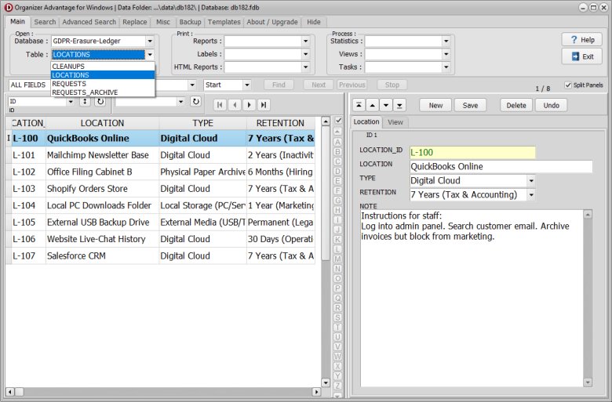This screenshot has width=612, height=402.
Task: Click the LOCATION_ID field showing L-100
Action: (x=472, y=153)
